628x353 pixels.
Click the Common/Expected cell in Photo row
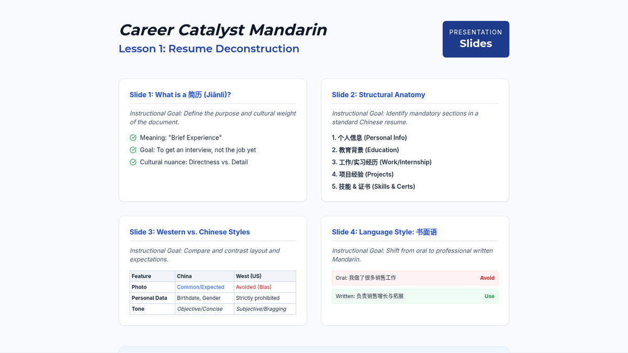pos(200,287)
